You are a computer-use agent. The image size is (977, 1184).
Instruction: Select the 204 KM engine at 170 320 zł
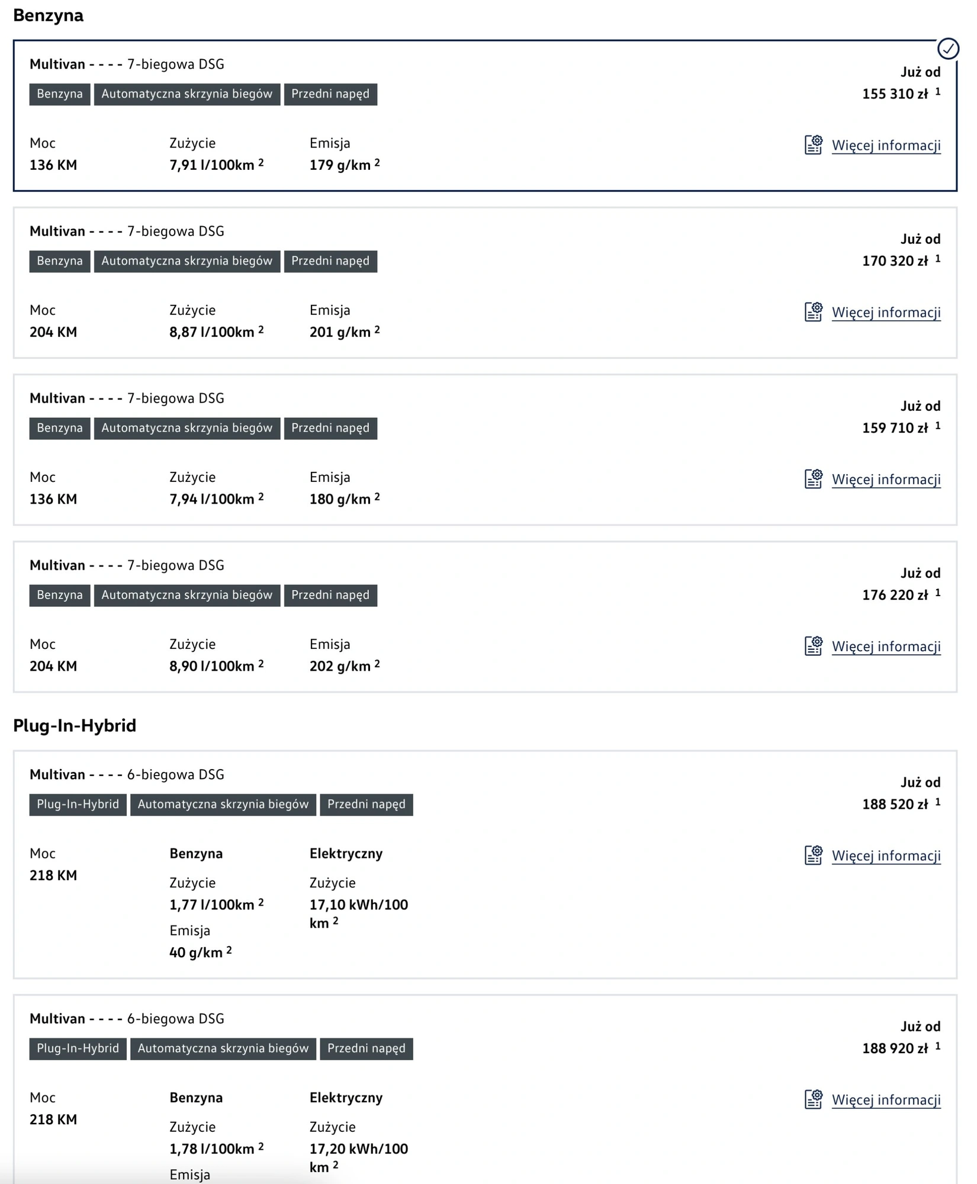pos(485,282)
